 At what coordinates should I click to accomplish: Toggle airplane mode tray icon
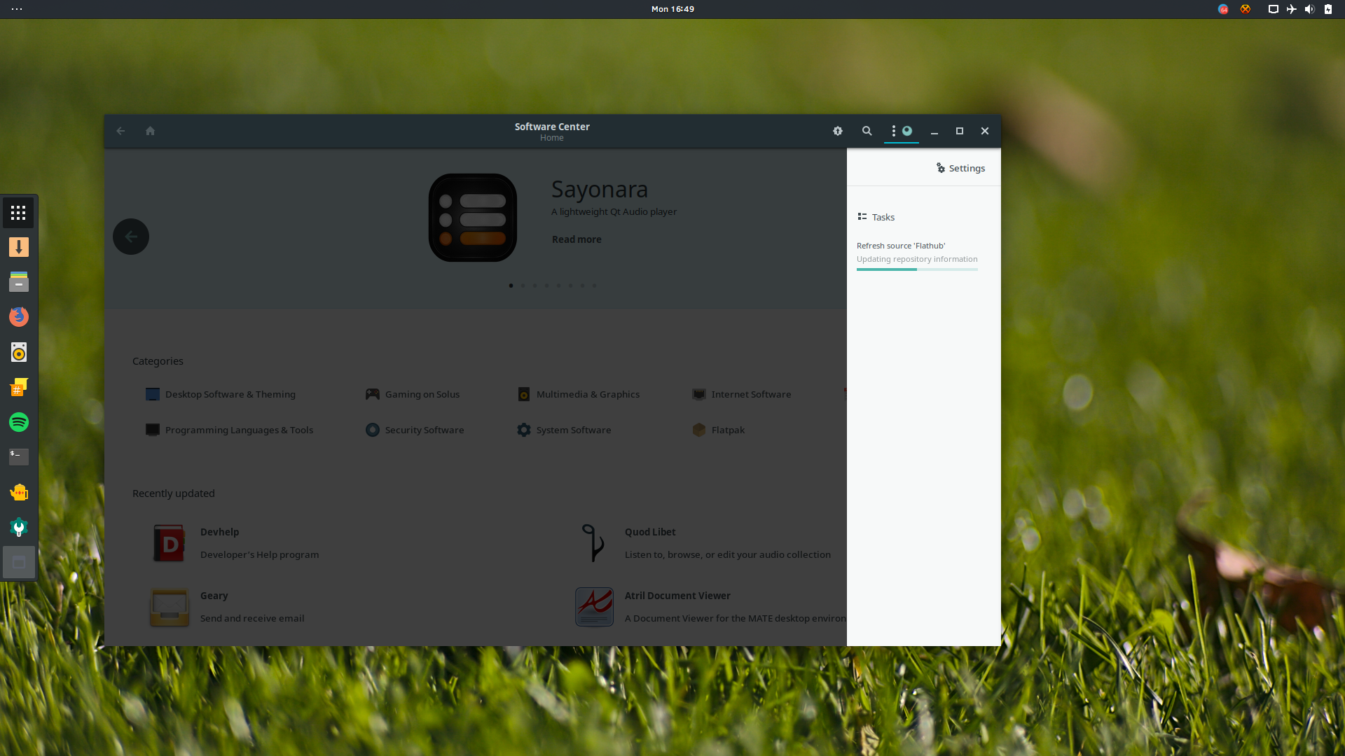(1292, 9)
